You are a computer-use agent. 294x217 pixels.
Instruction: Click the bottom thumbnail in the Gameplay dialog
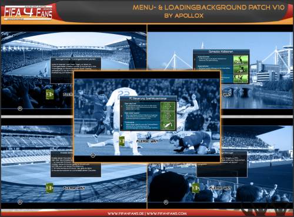(240, 79)
